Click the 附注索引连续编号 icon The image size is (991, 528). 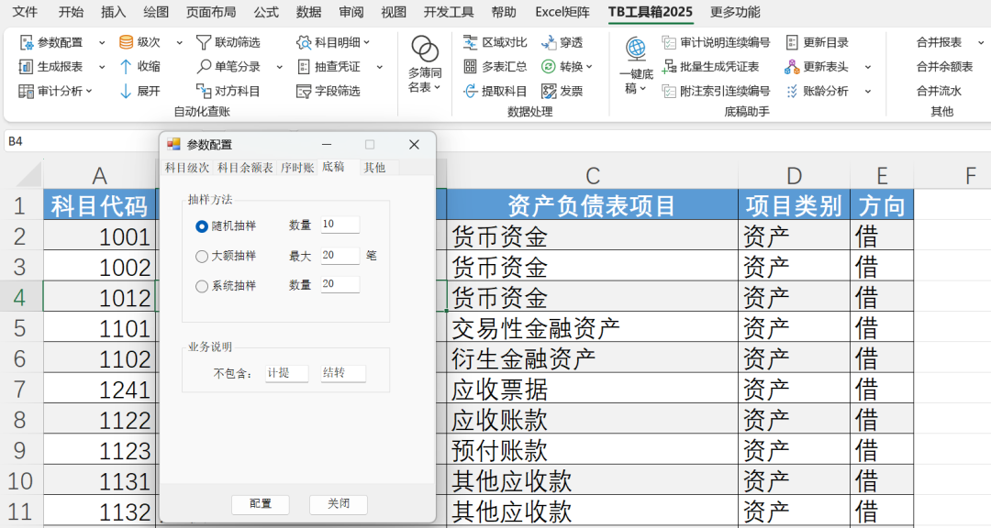(669, 91)
